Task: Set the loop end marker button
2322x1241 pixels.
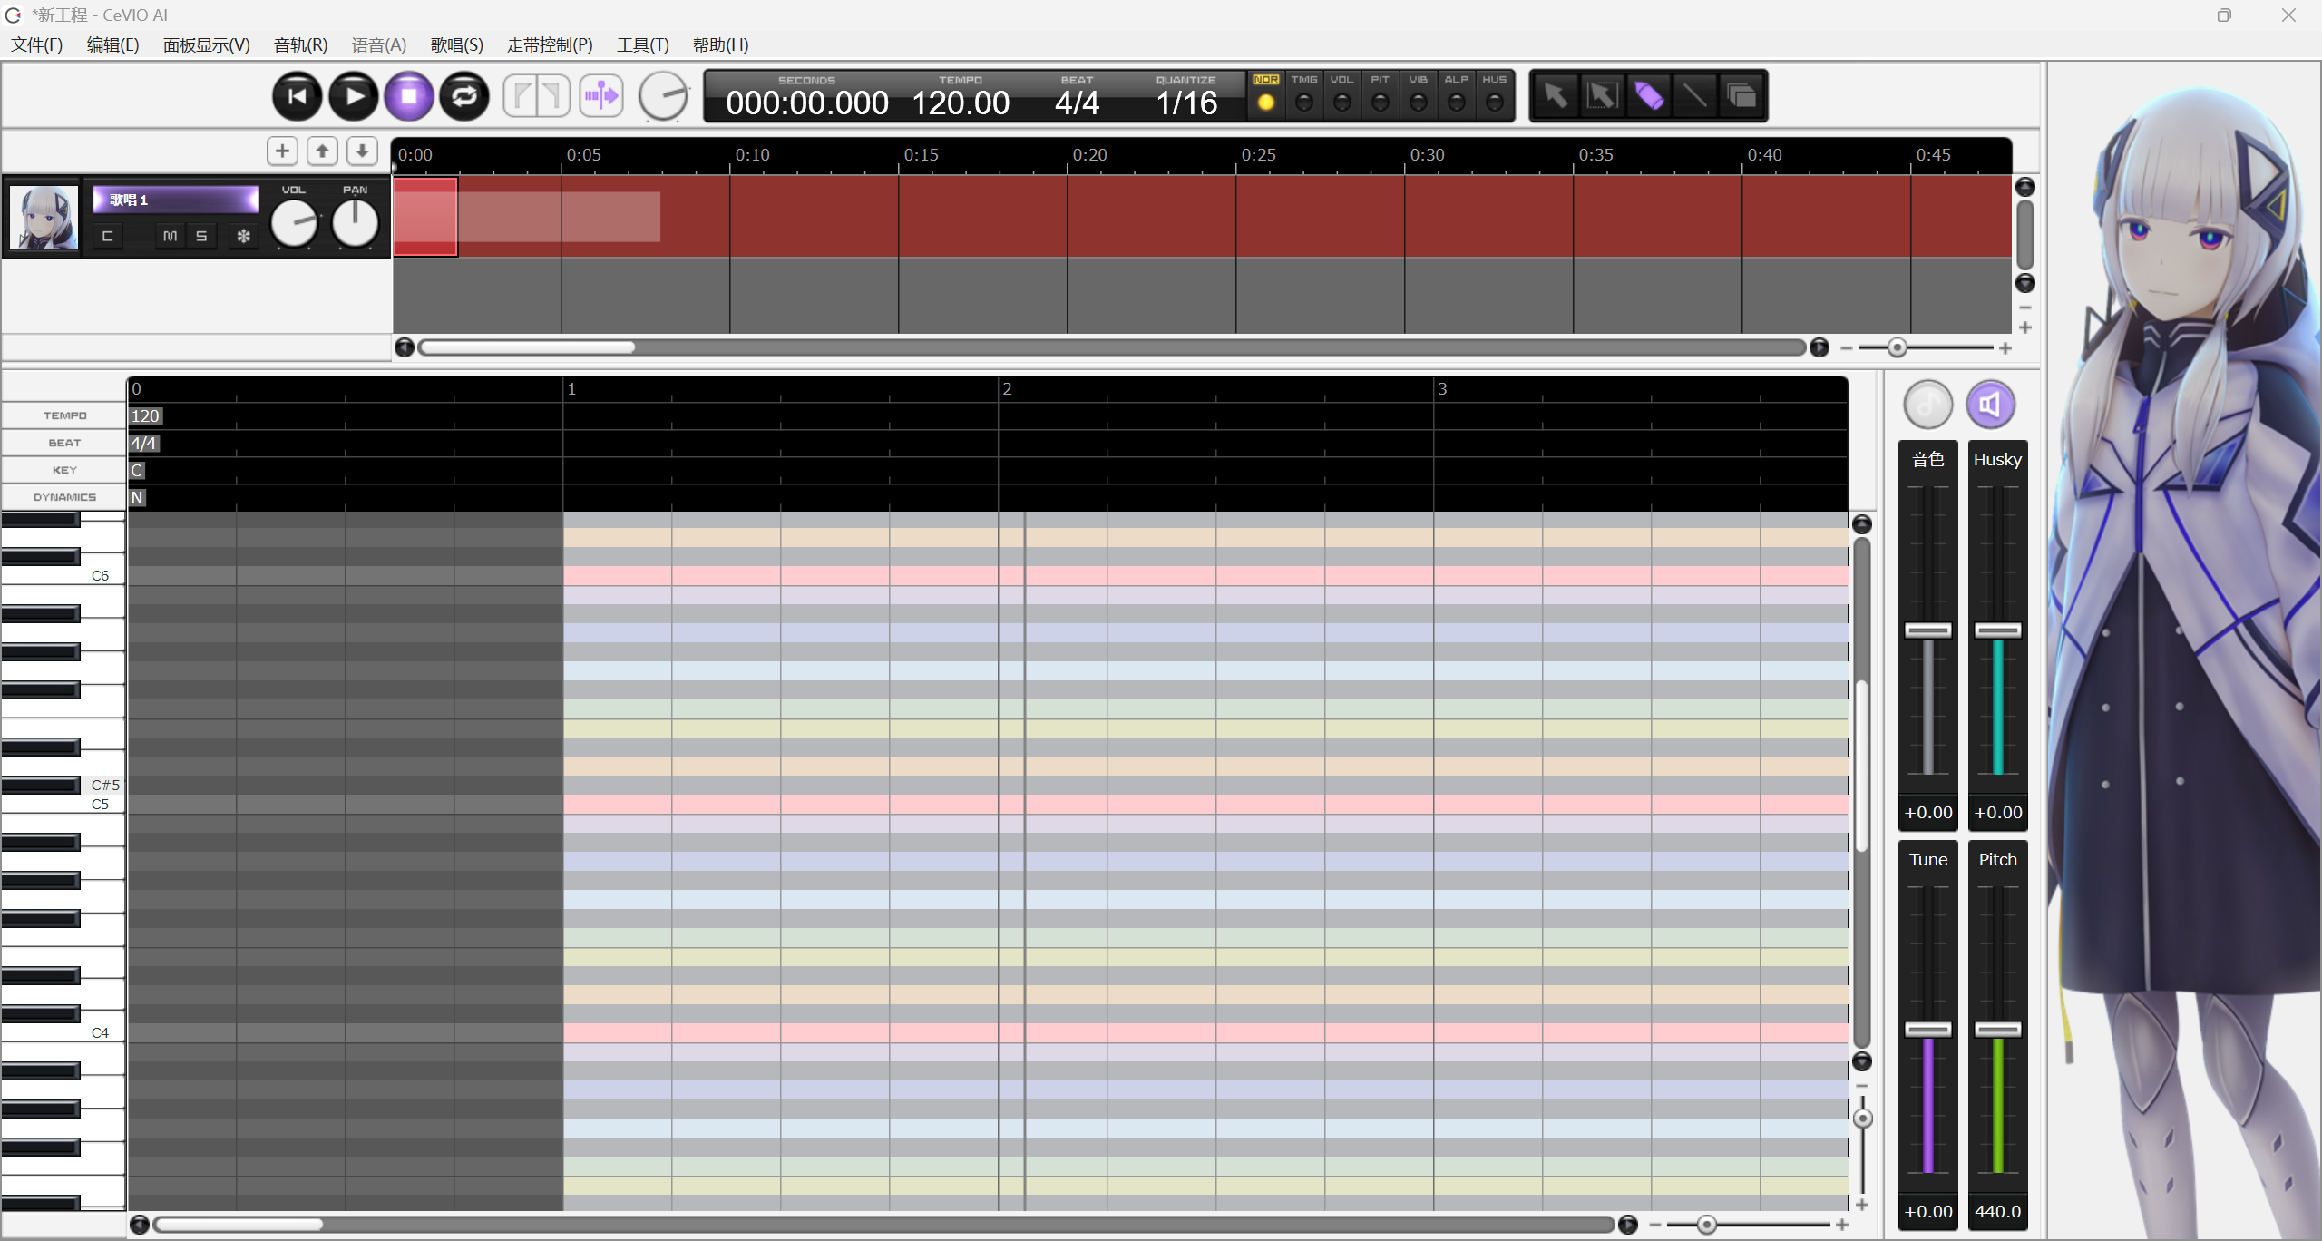Action: point(553,96)
